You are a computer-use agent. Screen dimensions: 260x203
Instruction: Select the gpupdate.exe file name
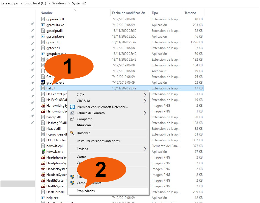coord(56,54)
